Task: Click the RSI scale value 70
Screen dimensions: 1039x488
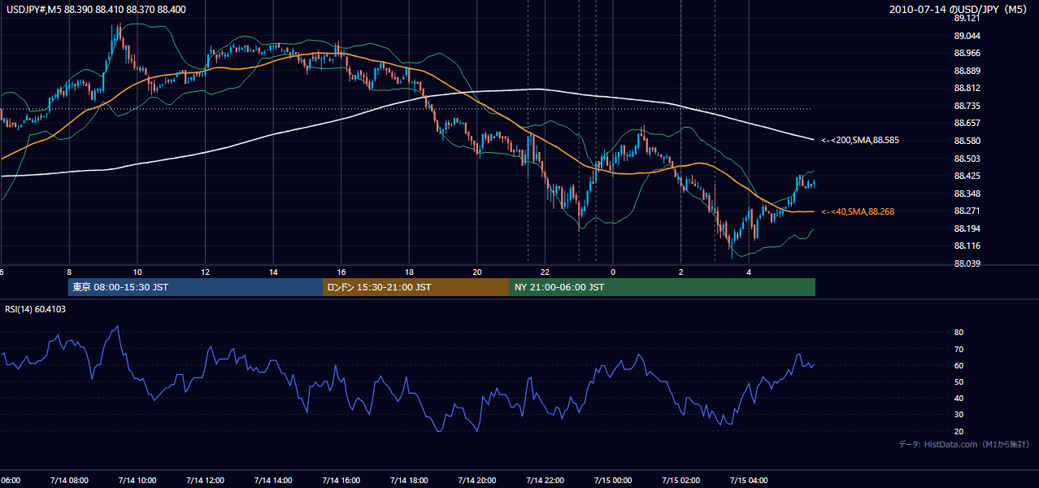Action: point(959,349)
